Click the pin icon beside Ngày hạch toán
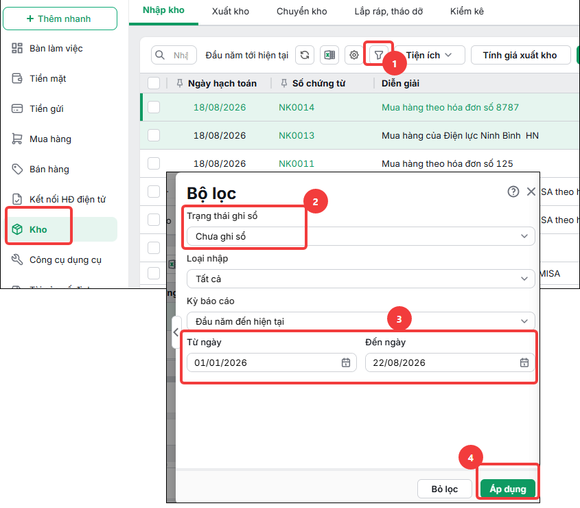 point(179,83)
